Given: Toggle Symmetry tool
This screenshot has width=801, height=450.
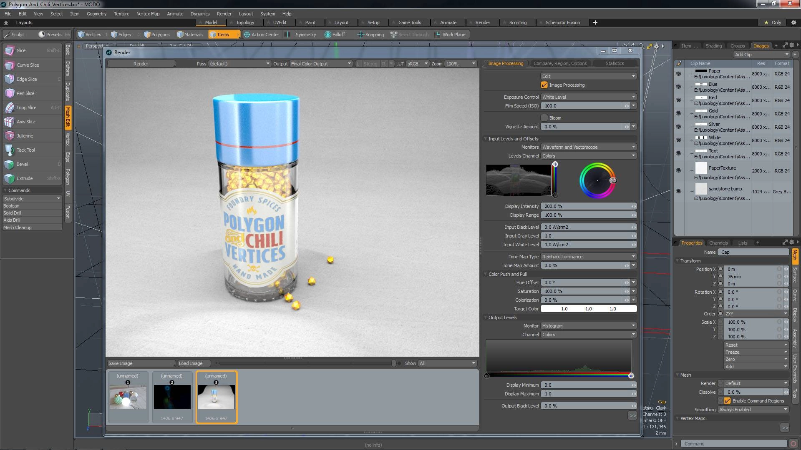Looking at the screenshot, I should 302,35.
